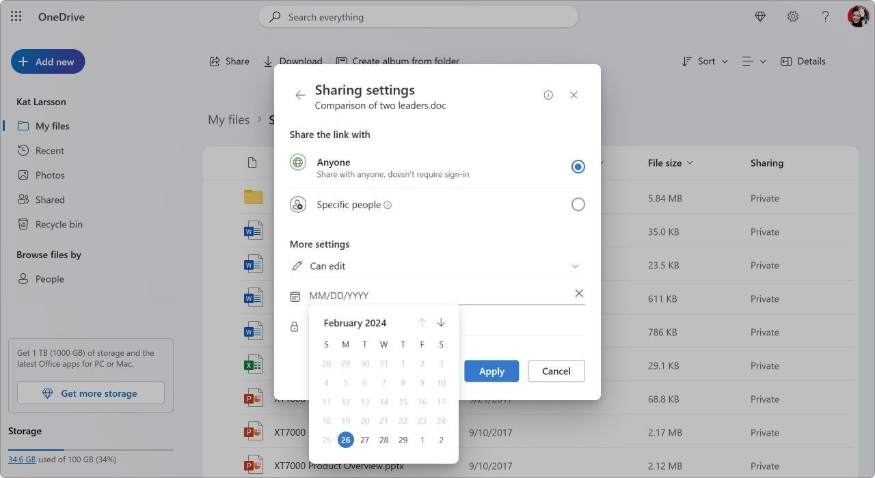
Task: Select the Anyone sharing radio button
Action: click(578, 166)
